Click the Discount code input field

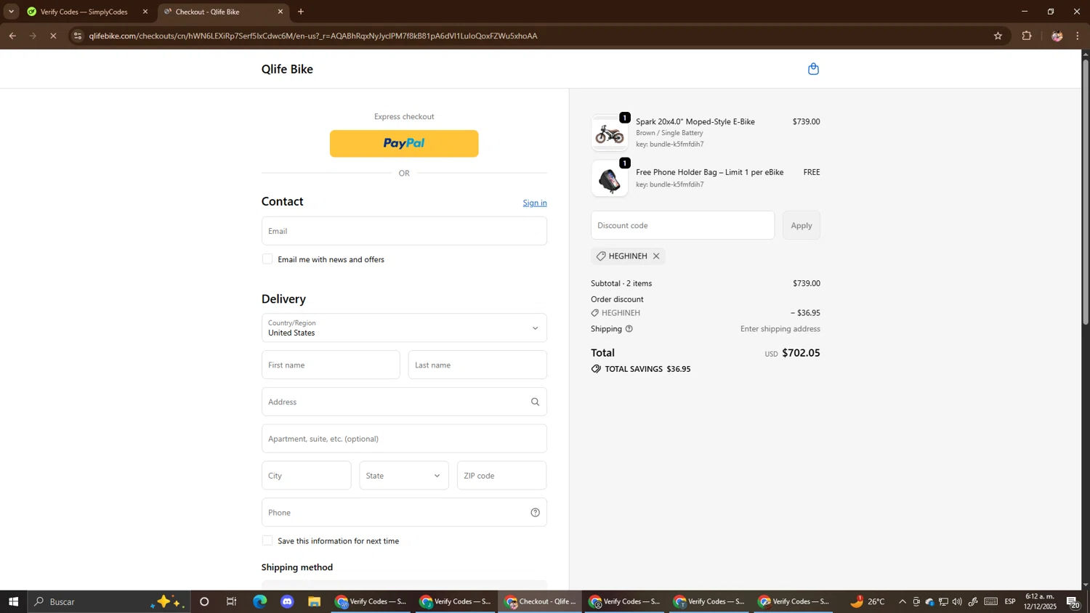coord(682,225)
